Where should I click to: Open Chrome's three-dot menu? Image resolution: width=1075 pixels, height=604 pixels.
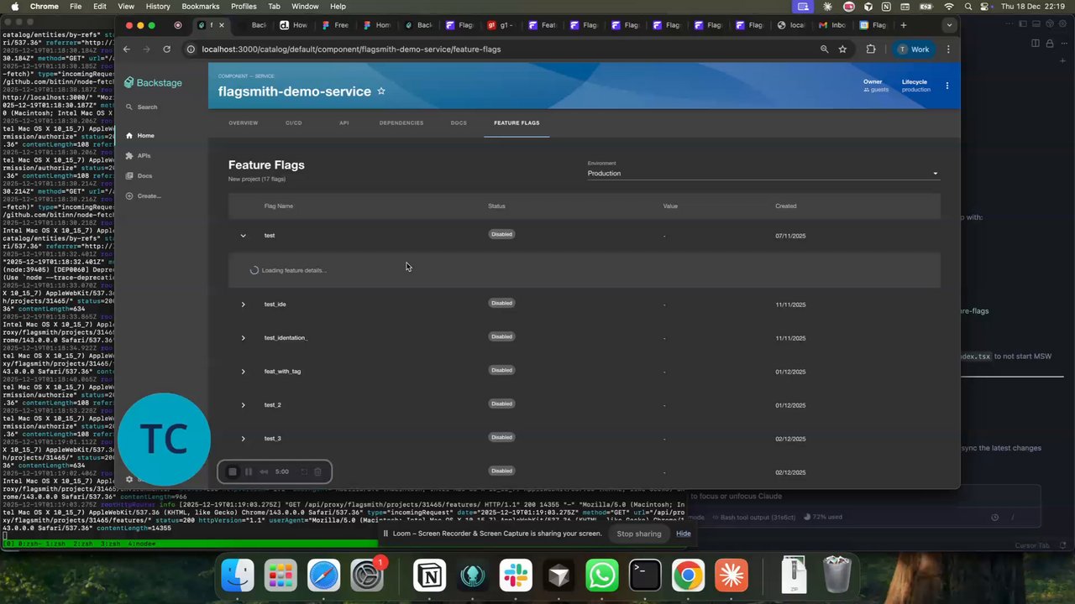pyautogui.click(x=948, y=49)
